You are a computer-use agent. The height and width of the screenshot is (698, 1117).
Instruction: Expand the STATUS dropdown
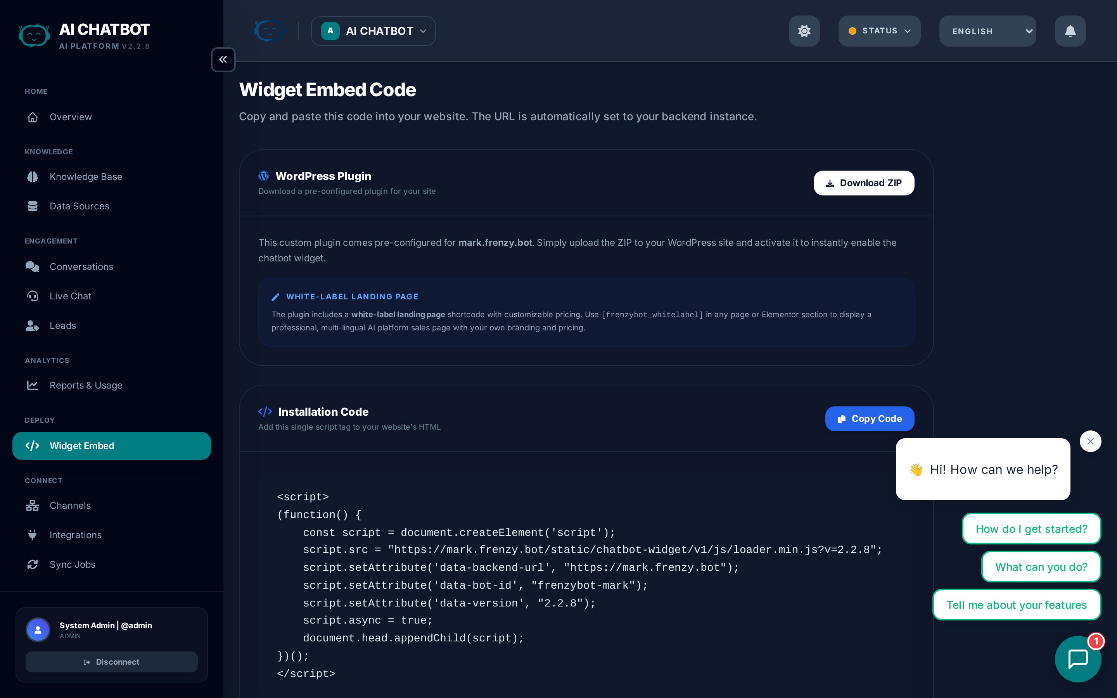[x=878, y=31]
